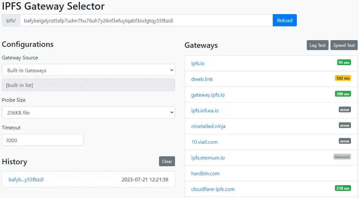Viewport: 359px width, 198px height.
Task: Click the Timeout input field
Action: point(43,140)
